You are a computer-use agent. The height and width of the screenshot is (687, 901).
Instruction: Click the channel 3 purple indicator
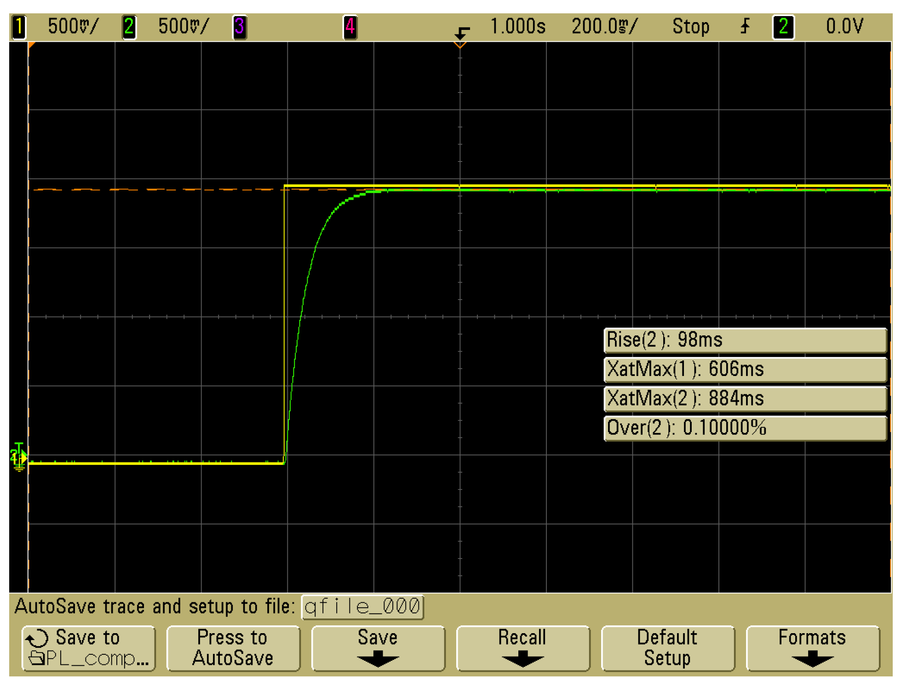pos(239,27)
